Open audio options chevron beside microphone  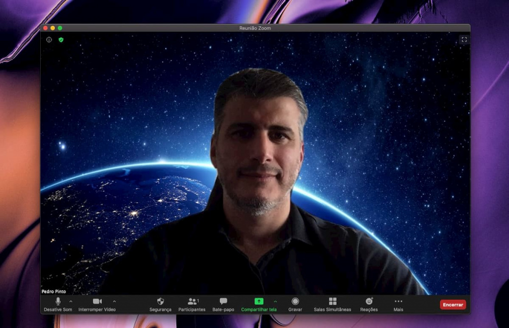click(71, 301)
